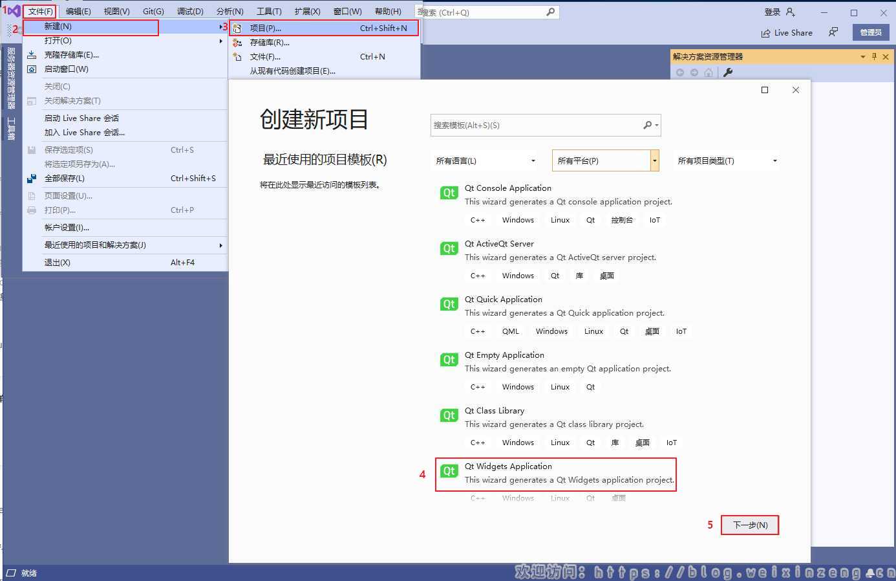Open the 所有语言(L) dropdown

click(532, 160)
